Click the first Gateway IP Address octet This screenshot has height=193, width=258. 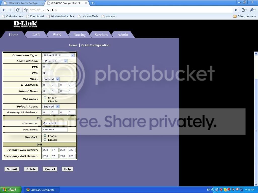point(46,112)
